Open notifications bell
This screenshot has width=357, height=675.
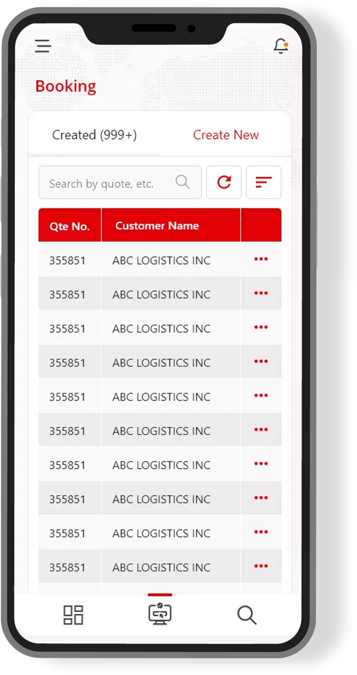[281, 46]
